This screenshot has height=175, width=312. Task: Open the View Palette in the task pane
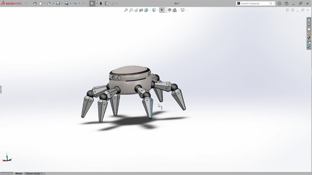pyautogui.click(x=309, y=33)
